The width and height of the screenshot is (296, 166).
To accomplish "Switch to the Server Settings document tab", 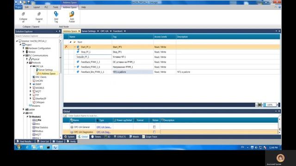I will [x=88, y=31].
